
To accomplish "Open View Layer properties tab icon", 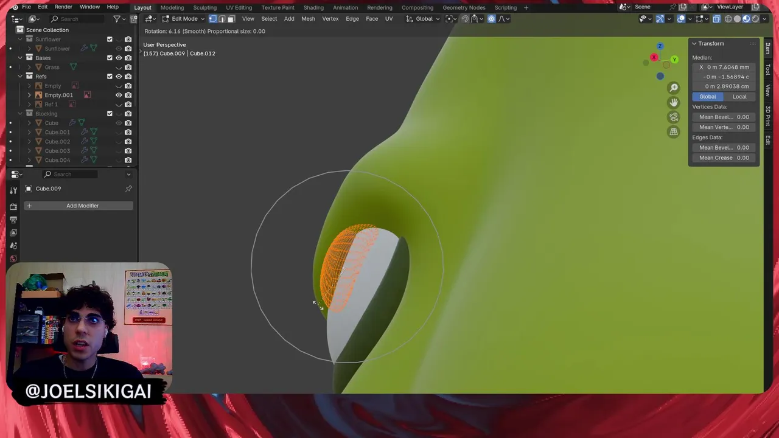I will [13, 232].
